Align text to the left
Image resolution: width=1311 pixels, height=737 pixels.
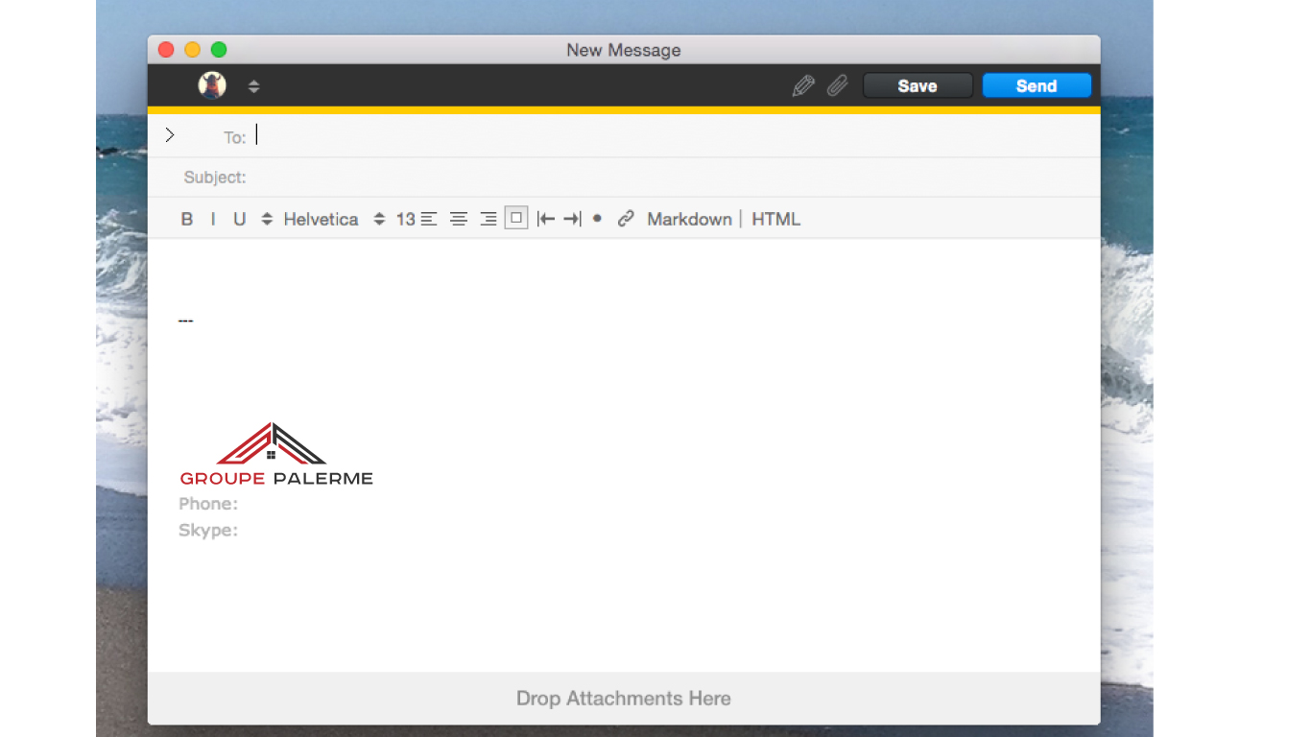[x=429, y=219]
